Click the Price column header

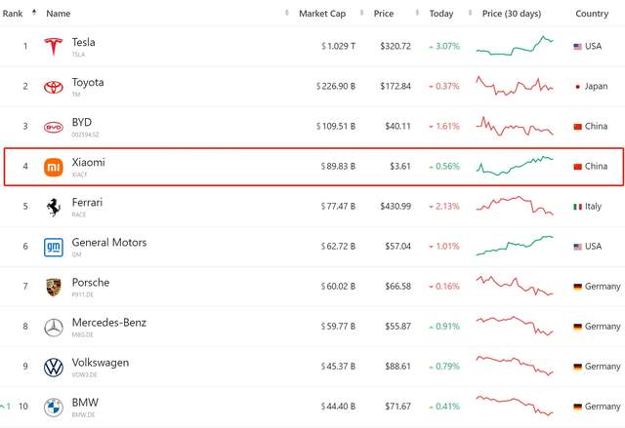[384, 14]
